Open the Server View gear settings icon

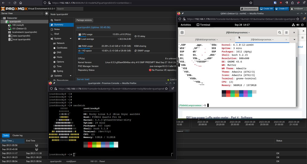47,13
